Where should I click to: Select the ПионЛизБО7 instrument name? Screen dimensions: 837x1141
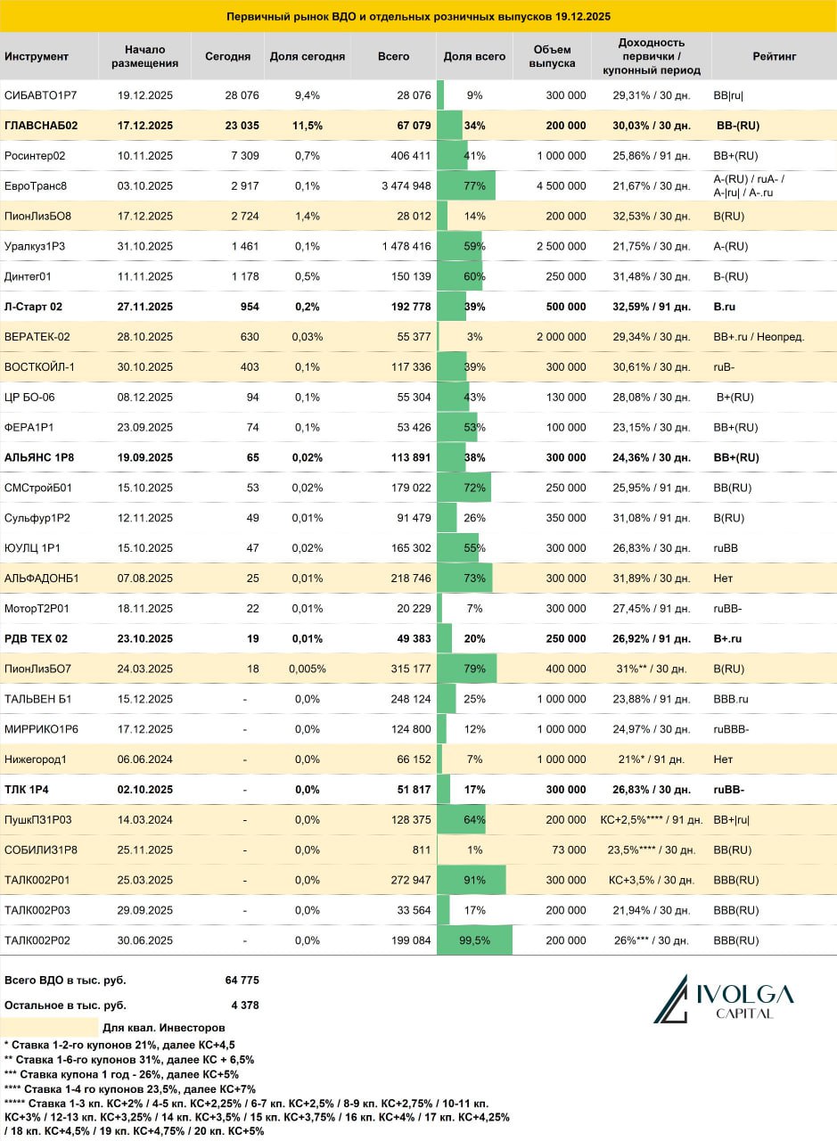(37, 669)
